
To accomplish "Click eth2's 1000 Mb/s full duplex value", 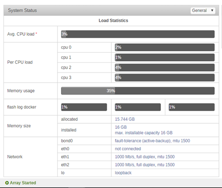I will tap(145, 165).
